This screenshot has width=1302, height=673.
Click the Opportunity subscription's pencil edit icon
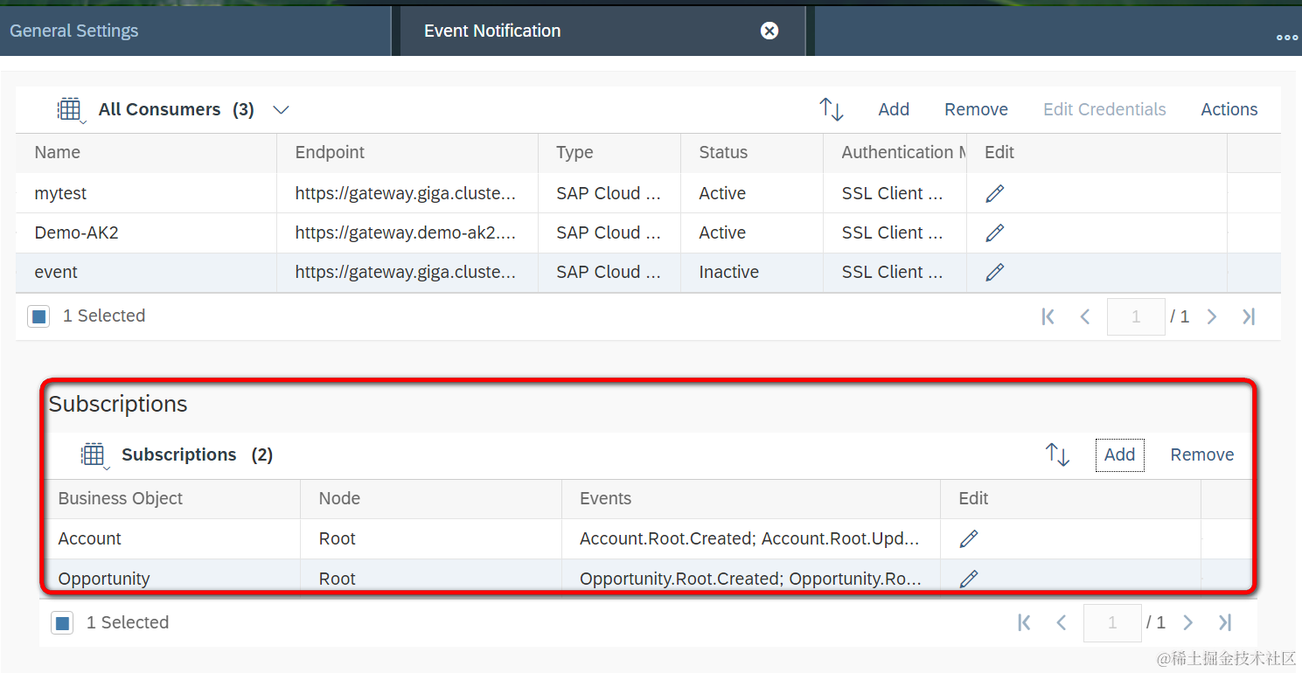tap(969, 578)
